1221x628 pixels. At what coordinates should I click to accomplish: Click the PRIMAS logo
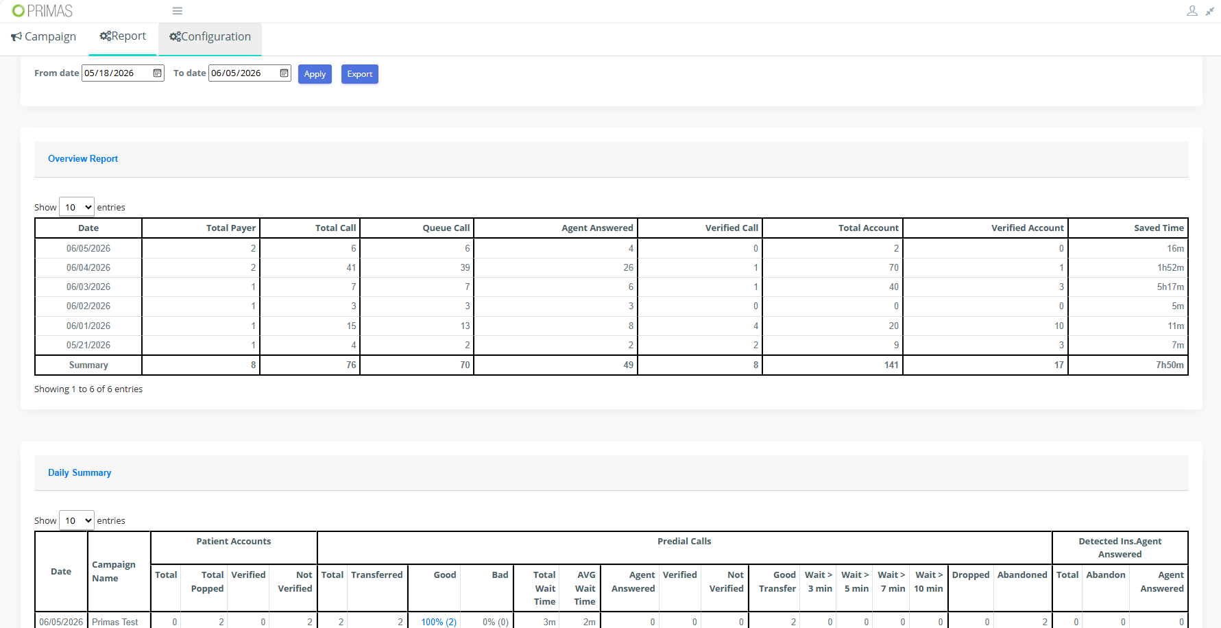(43, 11)
